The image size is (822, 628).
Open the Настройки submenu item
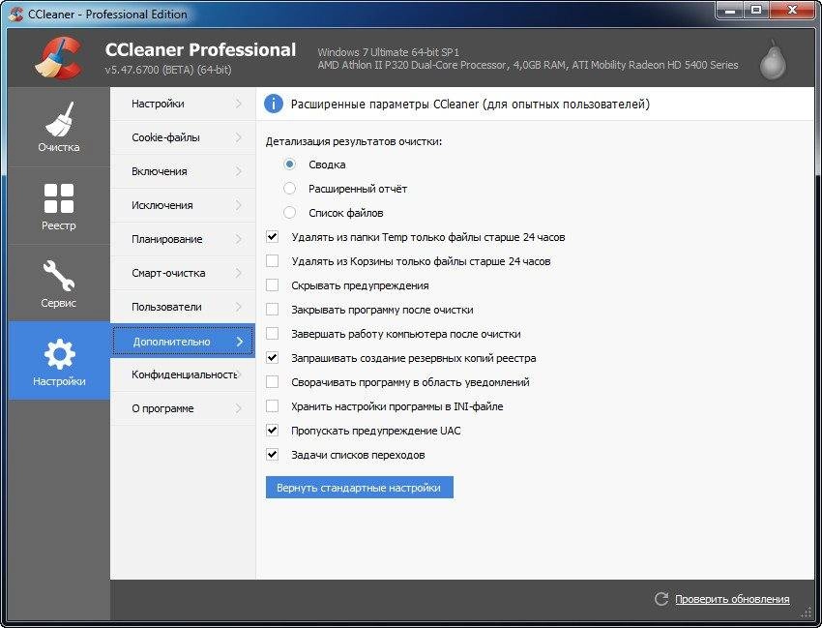[183, 104]
